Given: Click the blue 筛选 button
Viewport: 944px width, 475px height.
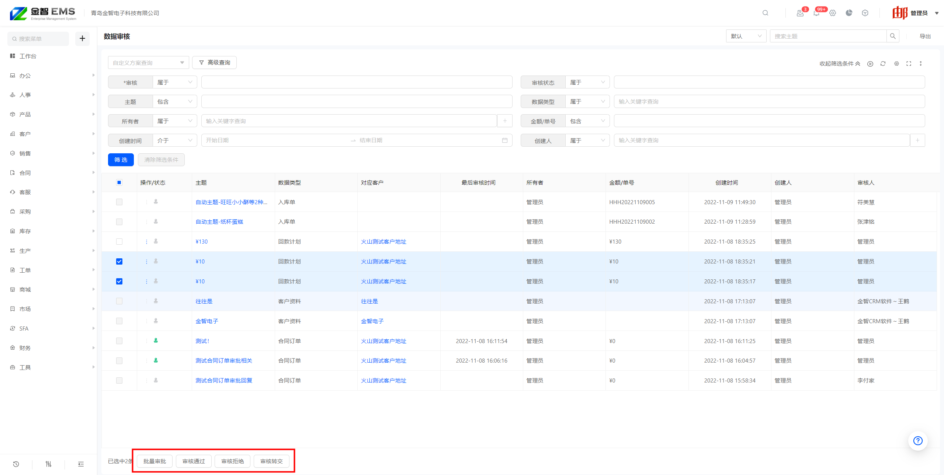Looking at the screenshot, I should tap(121, 160).
